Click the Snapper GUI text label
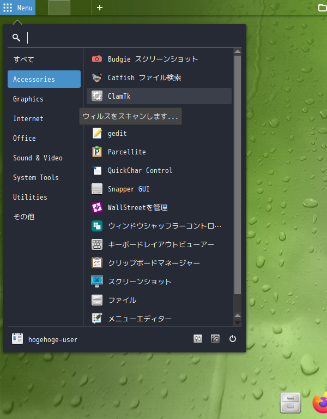This screenshot has height=419, width=327. [x=129, y=189]
